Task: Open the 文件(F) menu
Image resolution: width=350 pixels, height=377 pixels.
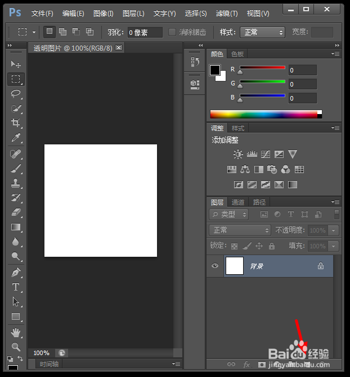Action: coord(42,13)
